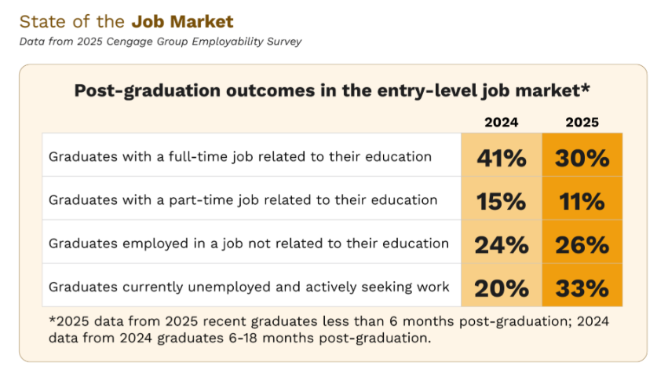Viewport: 668px width, 377px height.
Task: Select the 33% unemployed value for 2025
Action: point(582,287)
